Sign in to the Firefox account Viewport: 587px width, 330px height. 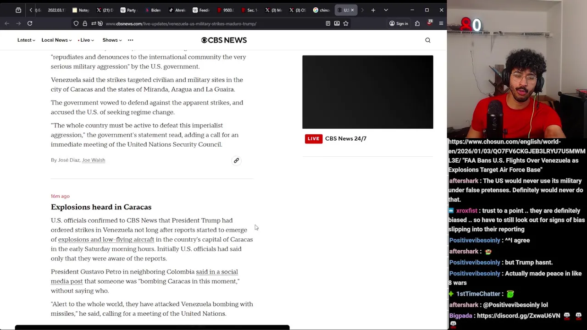pyautogui.click(x=399, y=23)
